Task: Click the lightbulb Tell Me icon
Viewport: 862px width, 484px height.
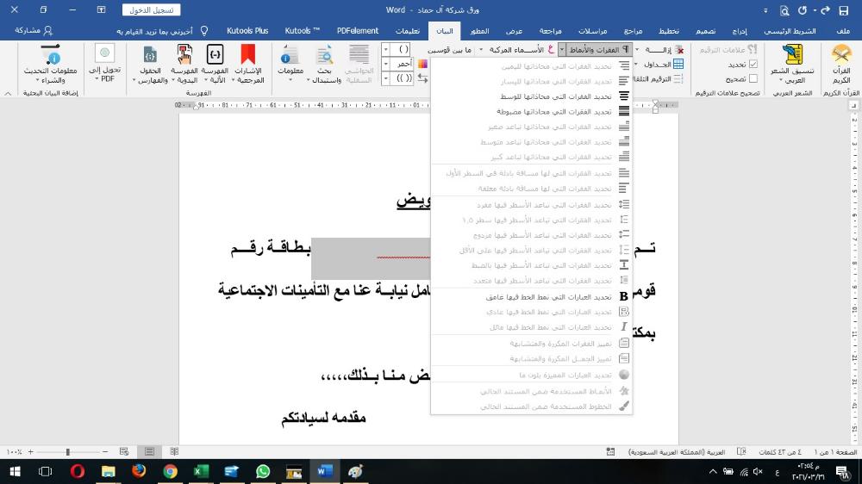Action: click(x=204, y=31)
